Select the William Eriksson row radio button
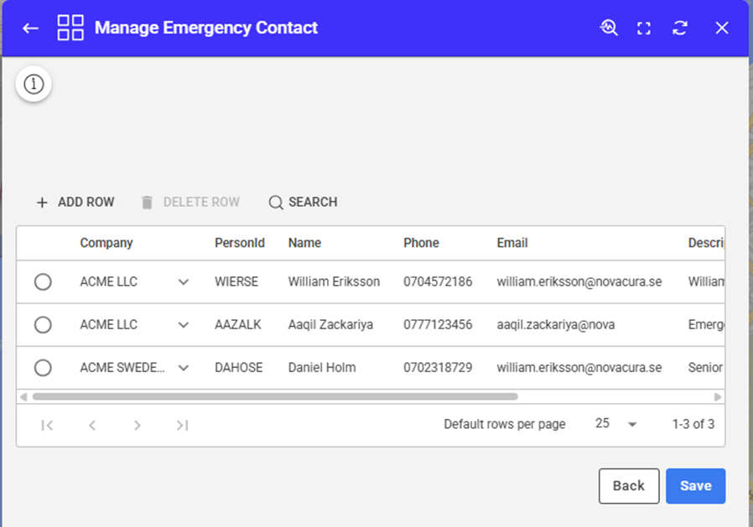 pyautogui.click(x=43, y=282)
